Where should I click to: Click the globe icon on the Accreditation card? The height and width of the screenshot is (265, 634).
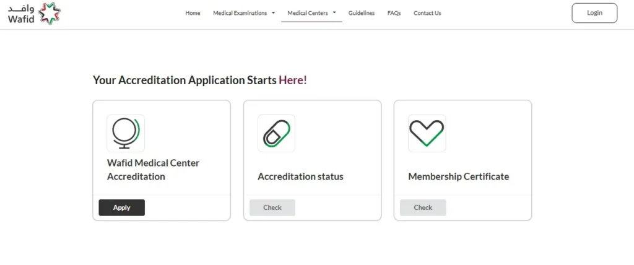coord(126,133)
